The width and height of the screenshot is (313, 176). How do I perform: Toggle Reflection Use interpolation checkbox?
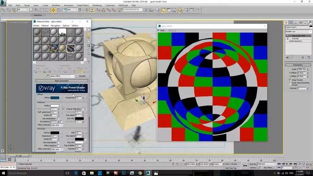point(58,118)
